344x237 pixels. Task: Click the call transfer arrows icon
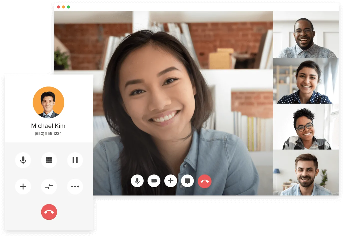49,186
